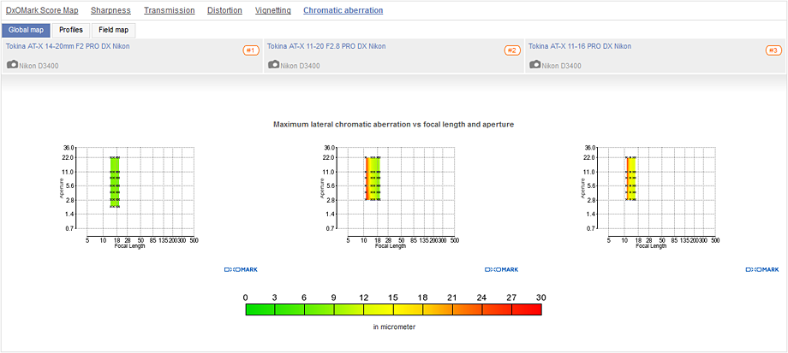
Task: Open Tokina AT-X 11-16 PRO DX link
Action: point(580,46)
